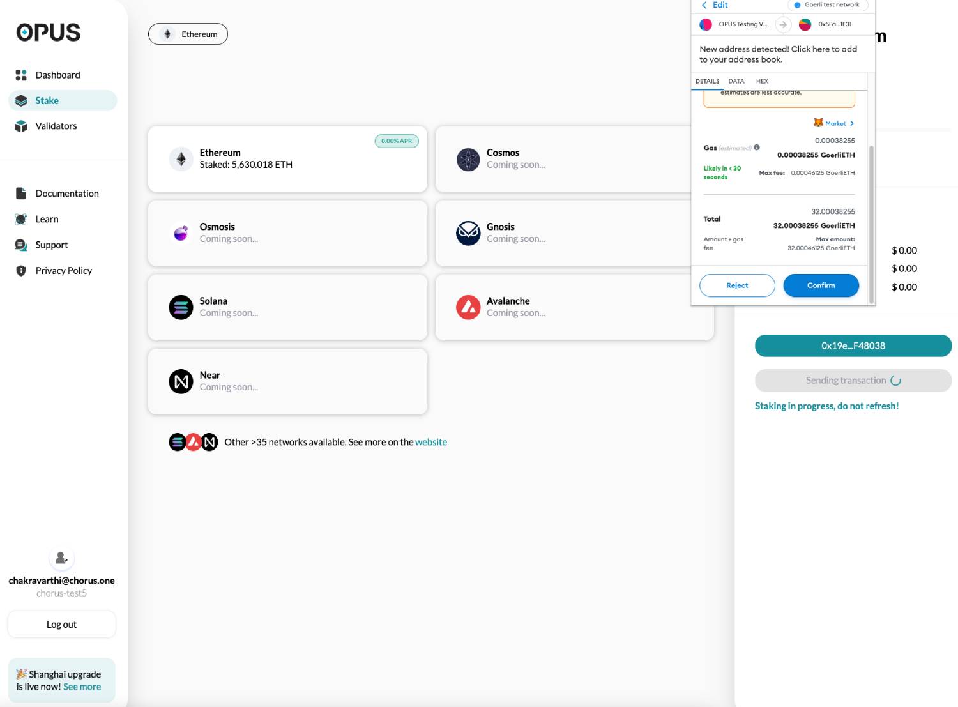958x707 pixels.
Task: Click the 0x19e...F48038 wallet address button
Action: pos(853,346)
